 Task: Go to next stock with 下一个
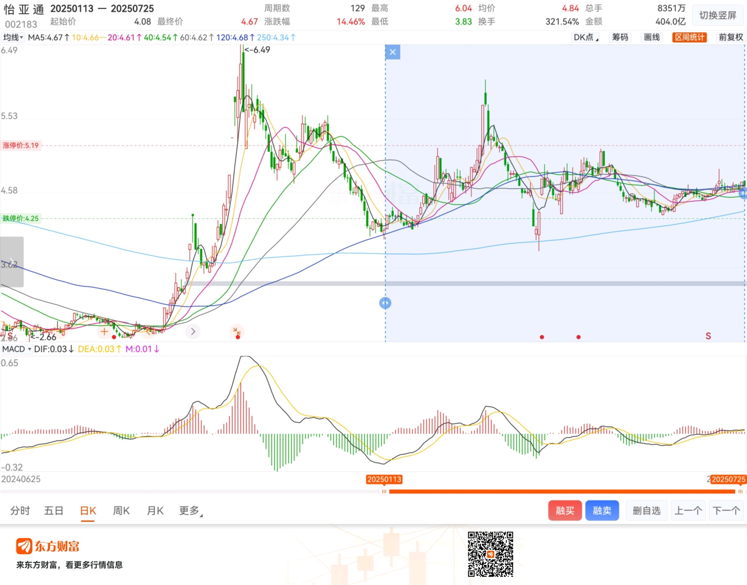[726, 510]
